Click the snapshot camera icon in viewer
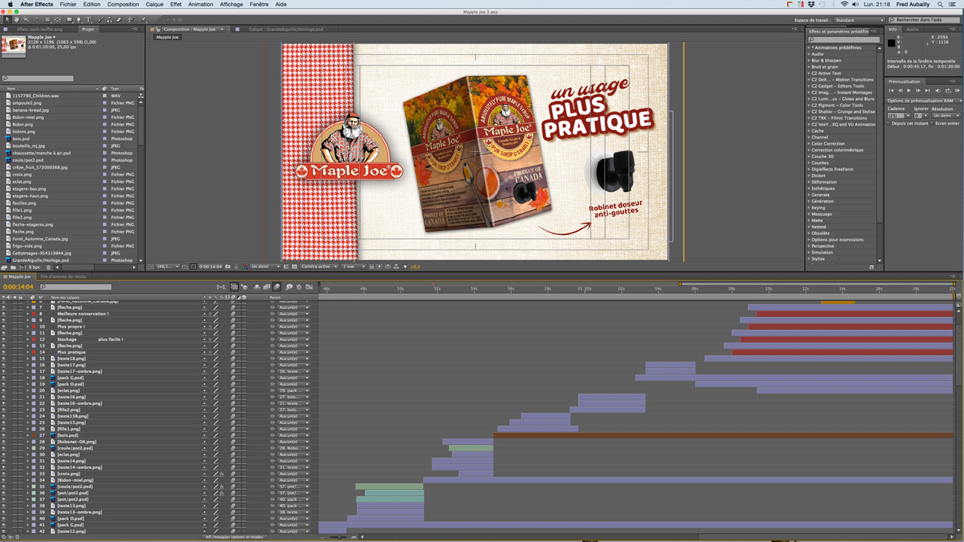964x542 pixels. click(227, 266)
